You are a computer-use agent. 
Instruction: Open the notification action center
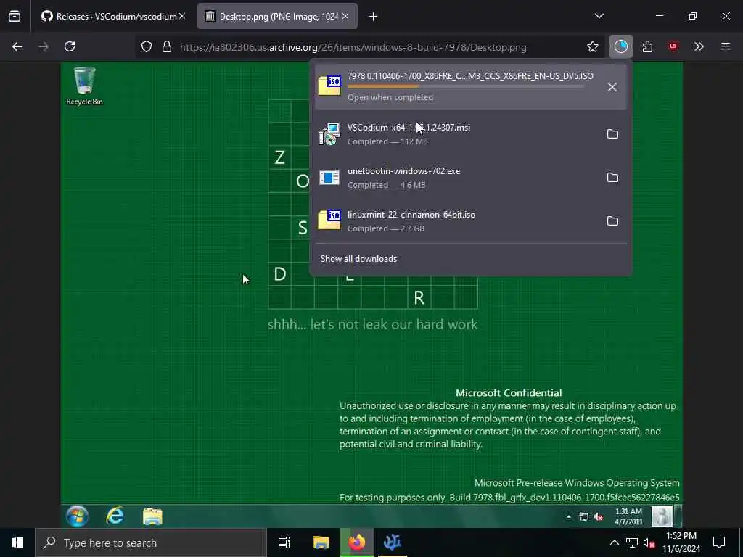coord(719,542)
